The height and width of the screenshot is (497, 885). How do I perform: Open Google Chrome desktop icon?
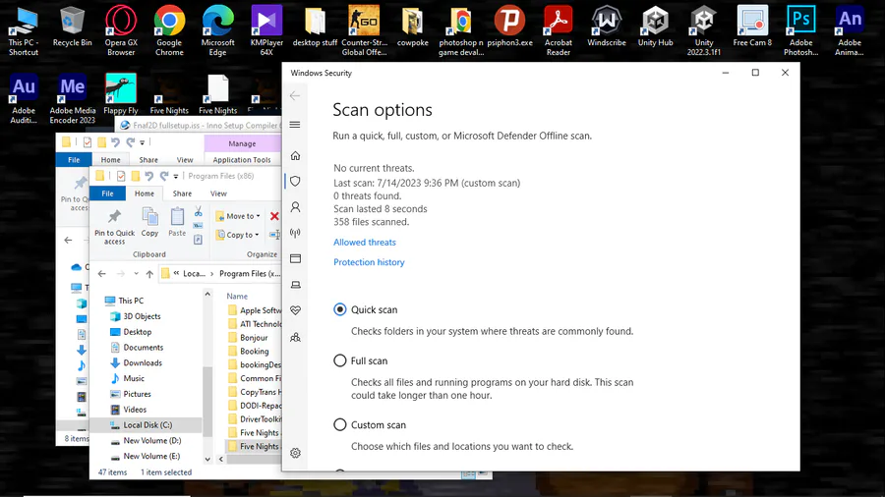coord(169,29)
